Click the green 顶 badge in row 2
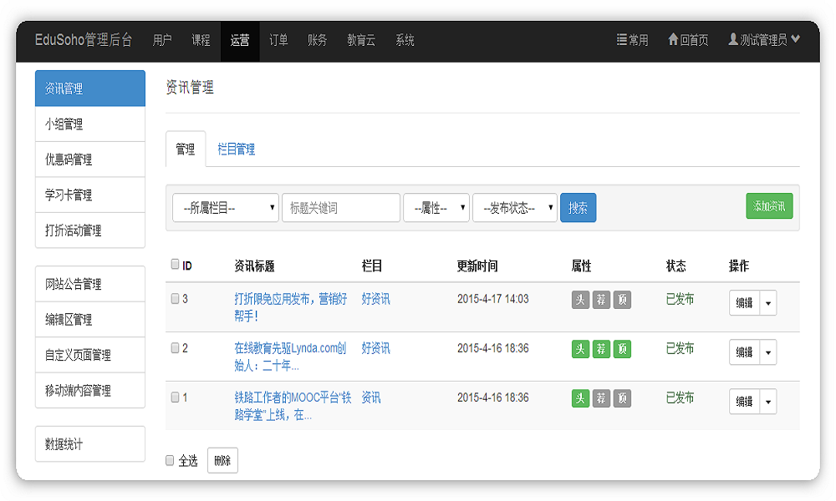This screenshot has width=836, height=501. (622, 350)
